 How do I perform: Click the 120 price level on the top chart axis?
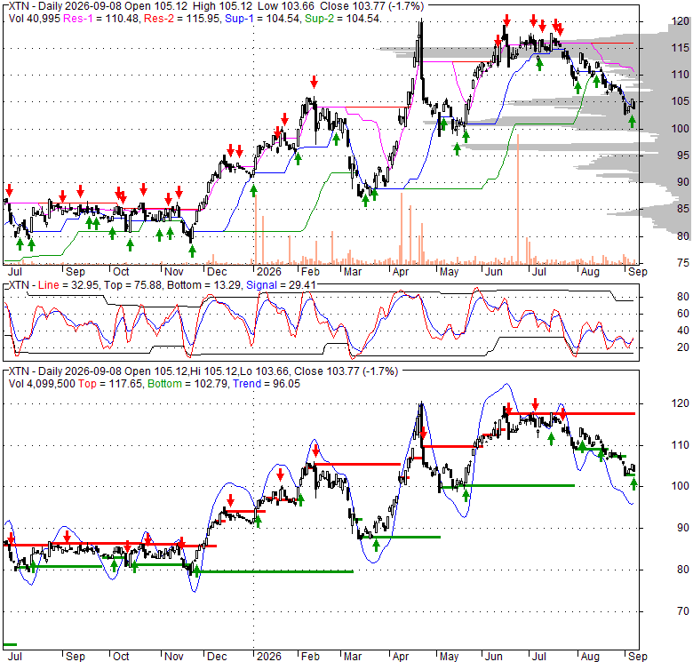point(681,21)
